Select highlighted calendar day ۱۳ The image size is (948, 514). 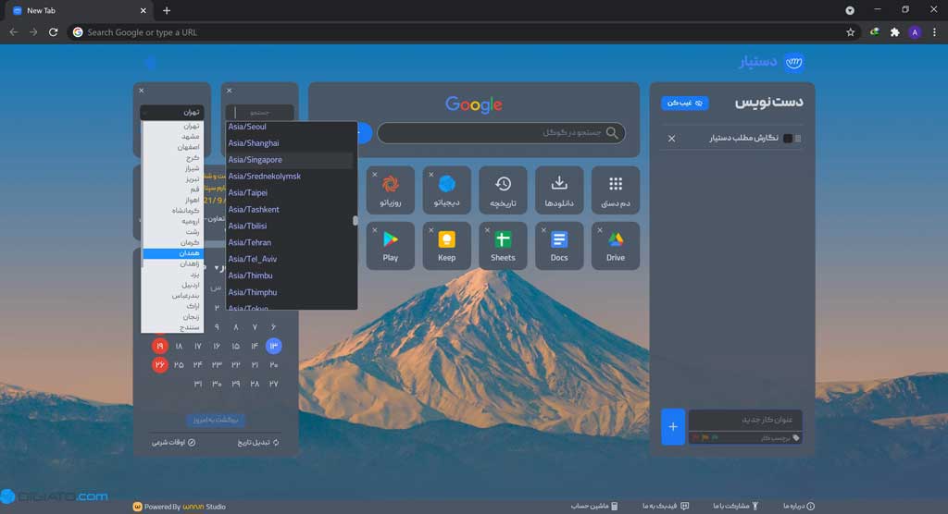[273, 346]
